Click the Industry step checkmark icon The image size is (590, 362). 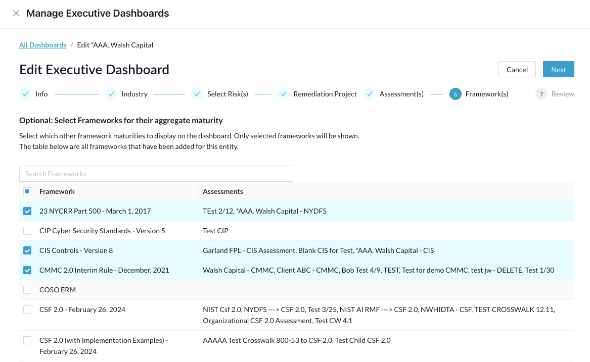pos(111,94)
